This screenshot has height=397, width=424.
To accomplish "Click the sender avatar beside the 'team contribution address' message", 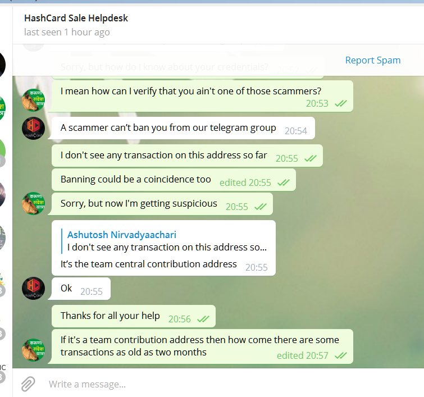I will [33, 350].
